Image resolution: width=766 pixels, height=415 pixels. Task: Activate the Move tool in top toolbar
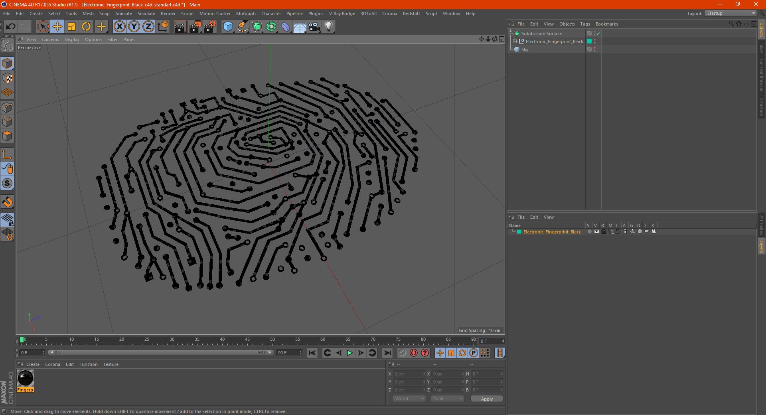(57, 27)
